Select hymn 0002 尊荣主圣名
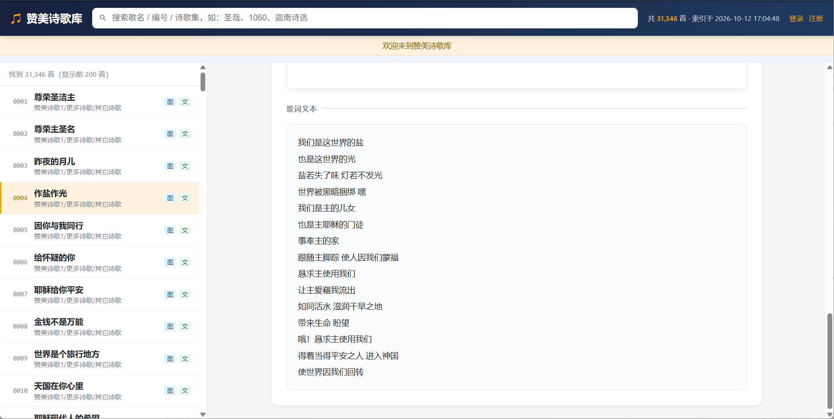This screenshot has width=834, height=419. pyautogui.click(x=100, y=134)
